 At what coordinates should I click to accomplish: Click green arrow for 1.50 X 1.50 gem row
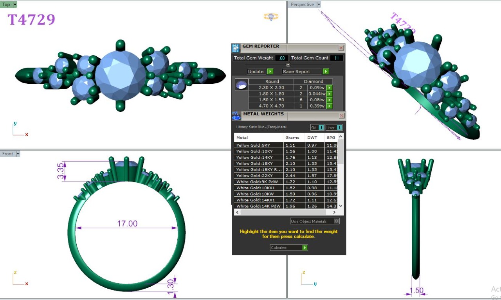[330, 100]
